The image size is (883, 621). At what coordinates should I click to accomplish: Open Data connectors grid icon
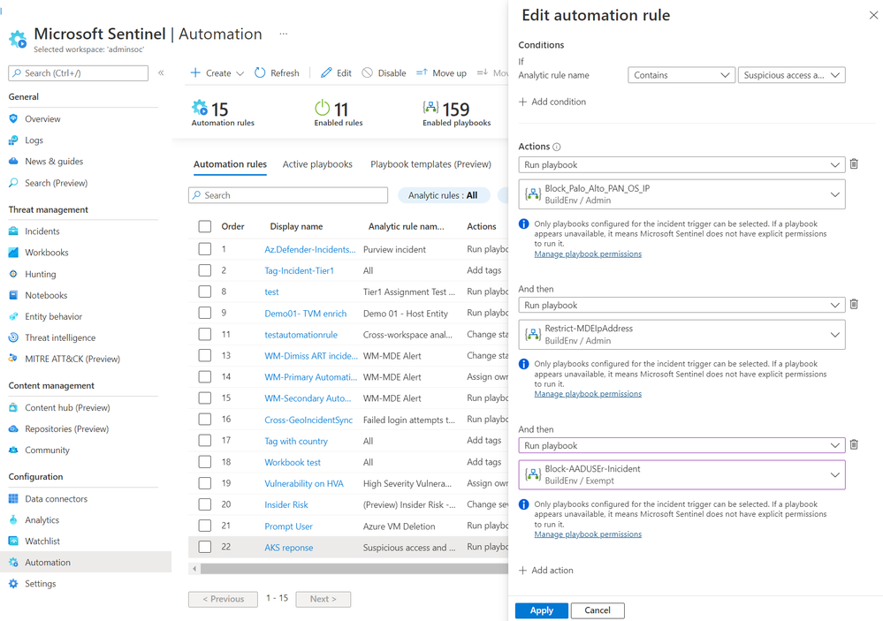point(13,498)
